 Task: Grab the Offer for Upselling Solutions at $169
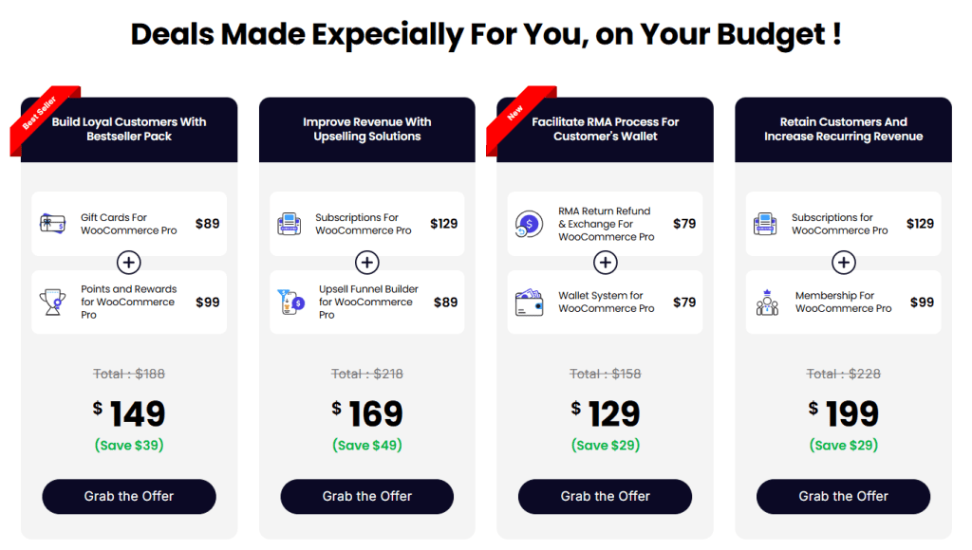pos(367,496)
